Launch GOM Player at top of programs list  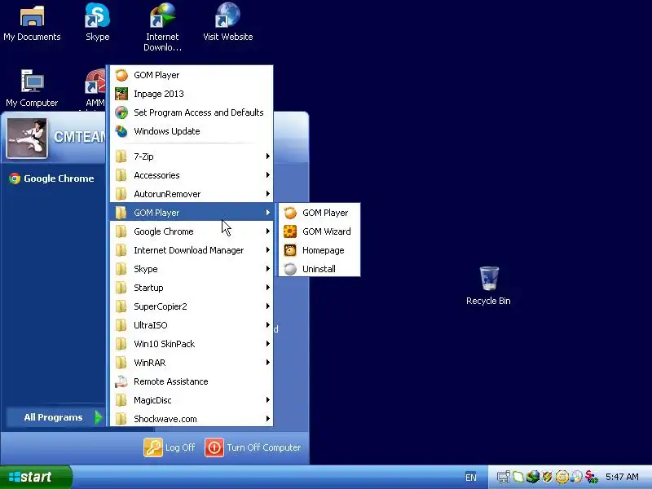pos(192,75)
